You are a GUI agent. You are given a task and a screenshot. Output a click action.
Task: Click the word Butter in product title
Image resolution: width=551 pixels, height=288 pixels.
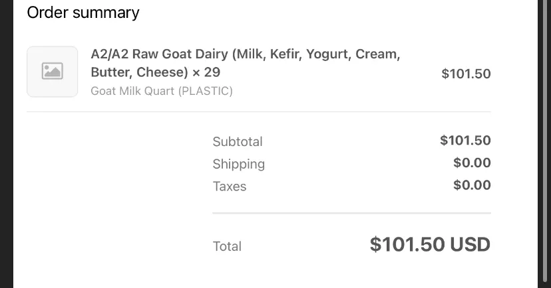(x=111, y=72)
